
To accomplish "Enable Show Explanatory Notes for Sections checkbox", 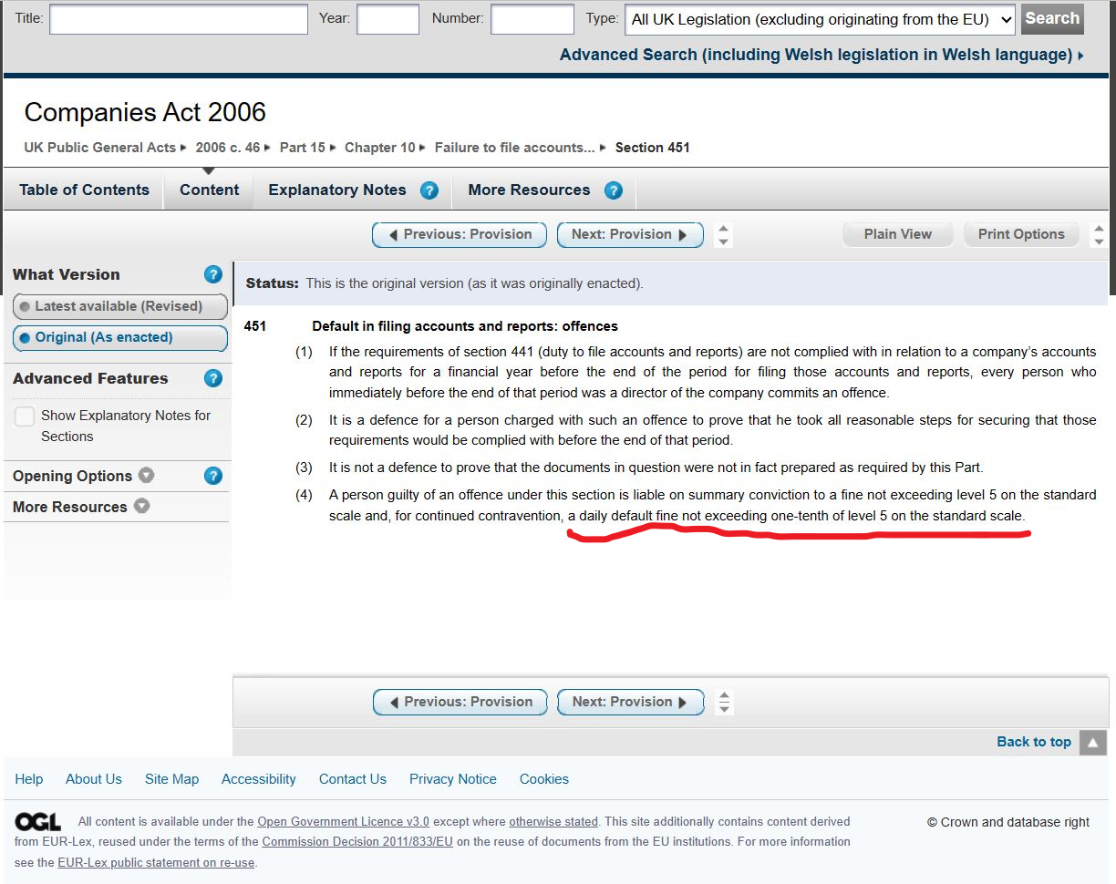I will click(25, 416).
